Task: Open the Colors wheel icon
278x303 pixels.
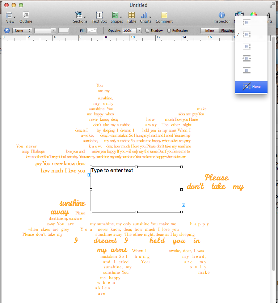Action: point(253,14)
